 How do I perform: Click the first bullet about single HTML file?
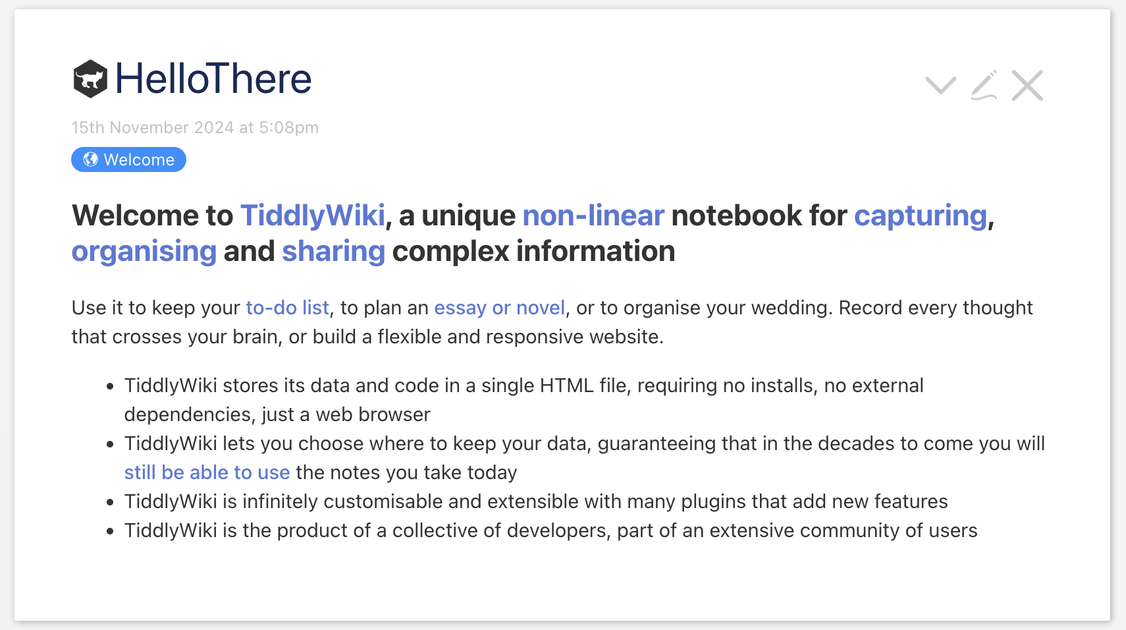523,400
